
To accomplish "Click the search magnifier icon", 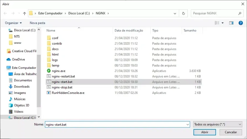I will coord(240,13).
